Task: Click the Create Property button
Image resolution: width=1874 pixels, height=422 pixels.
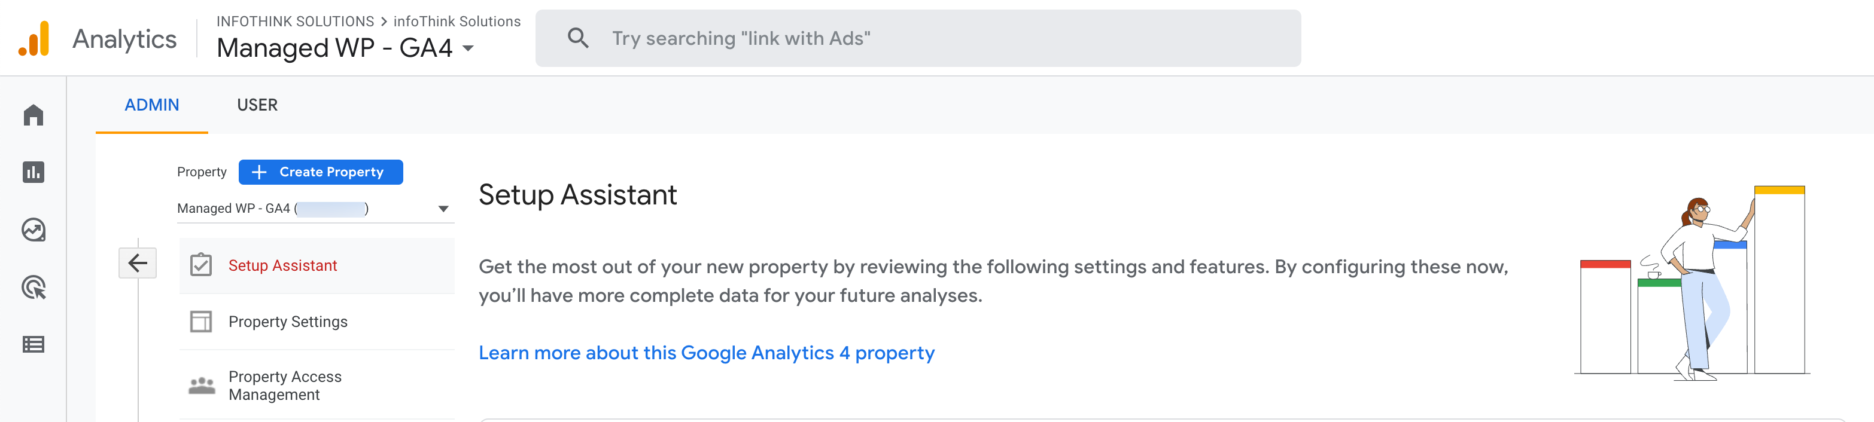Action: (x=321, y=172)
